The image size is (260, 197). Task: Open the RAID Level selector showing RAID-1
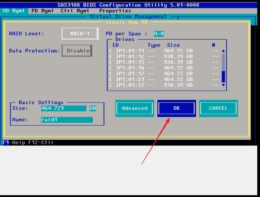tap(80, 34)
